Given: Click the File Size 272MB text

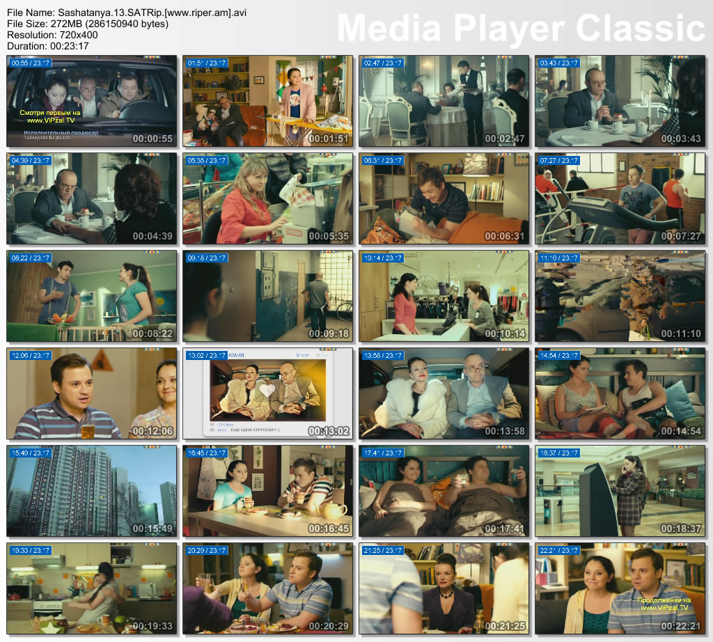Looking at the screenshot, I should [87, 24].
